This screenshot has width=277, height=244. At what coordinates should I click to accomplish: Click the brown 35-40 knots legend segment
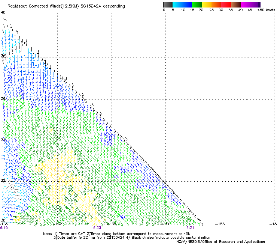pyautogui.click(x=236, y=5)
